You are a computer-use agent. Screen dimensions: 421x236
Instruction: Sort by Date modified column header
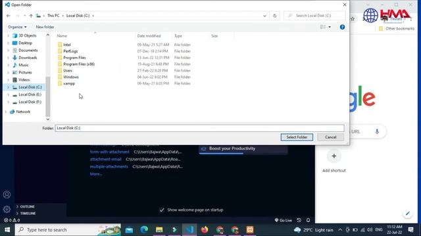pos(149,36)
